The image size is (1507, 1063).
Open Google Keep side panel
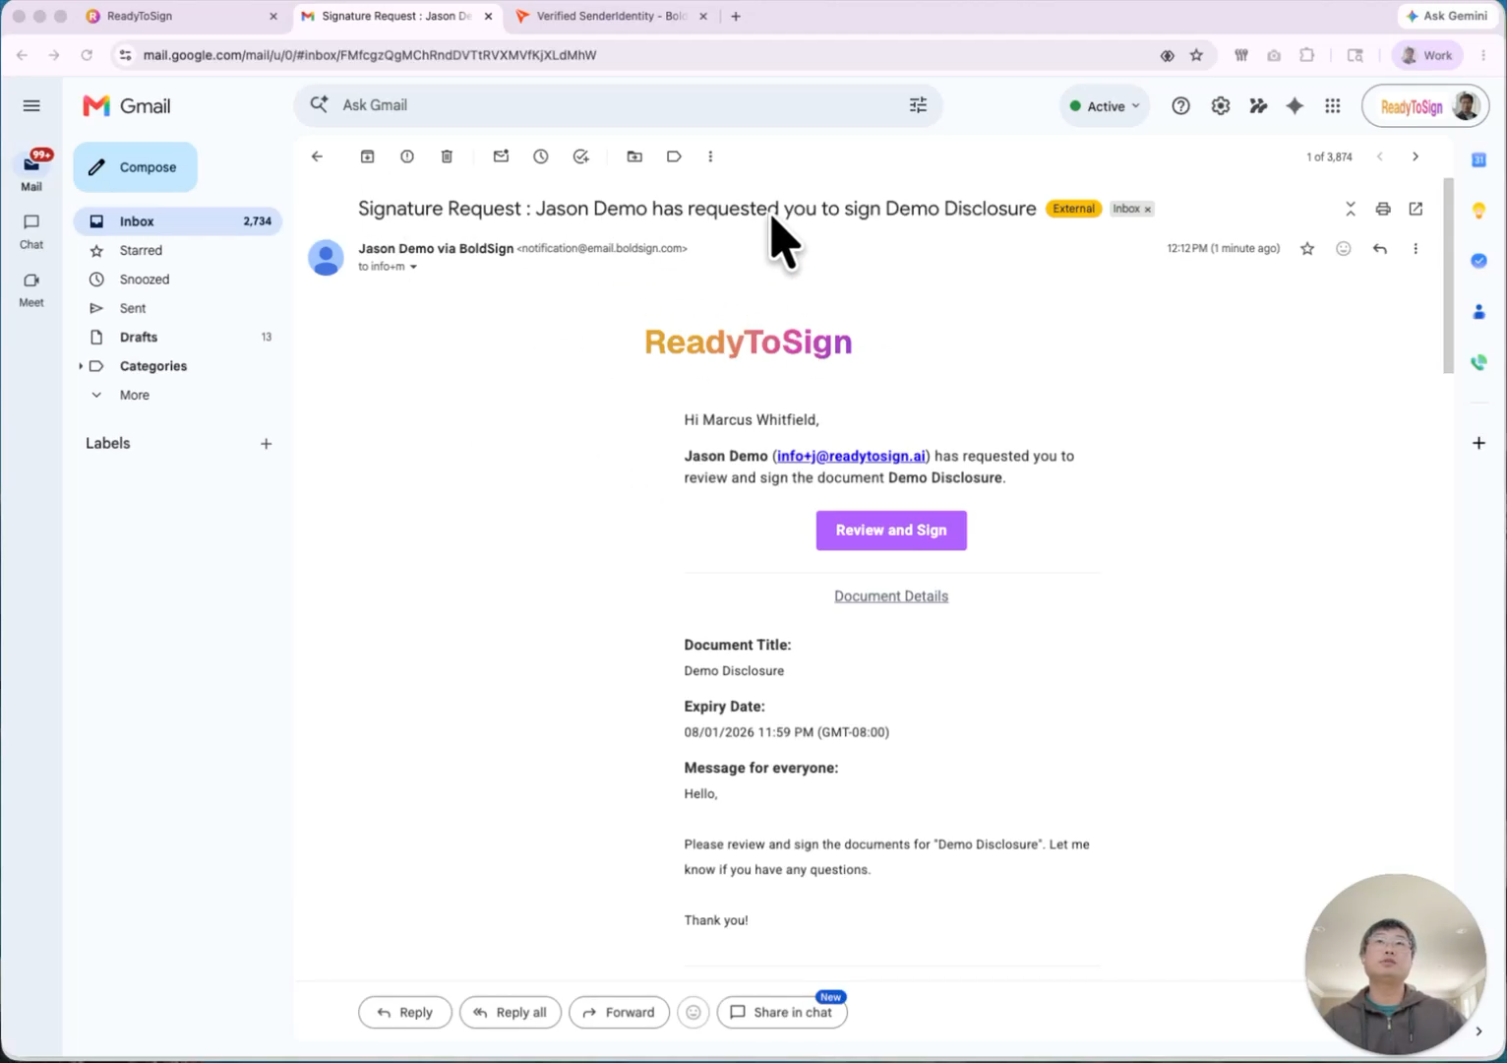point(1478,211)
